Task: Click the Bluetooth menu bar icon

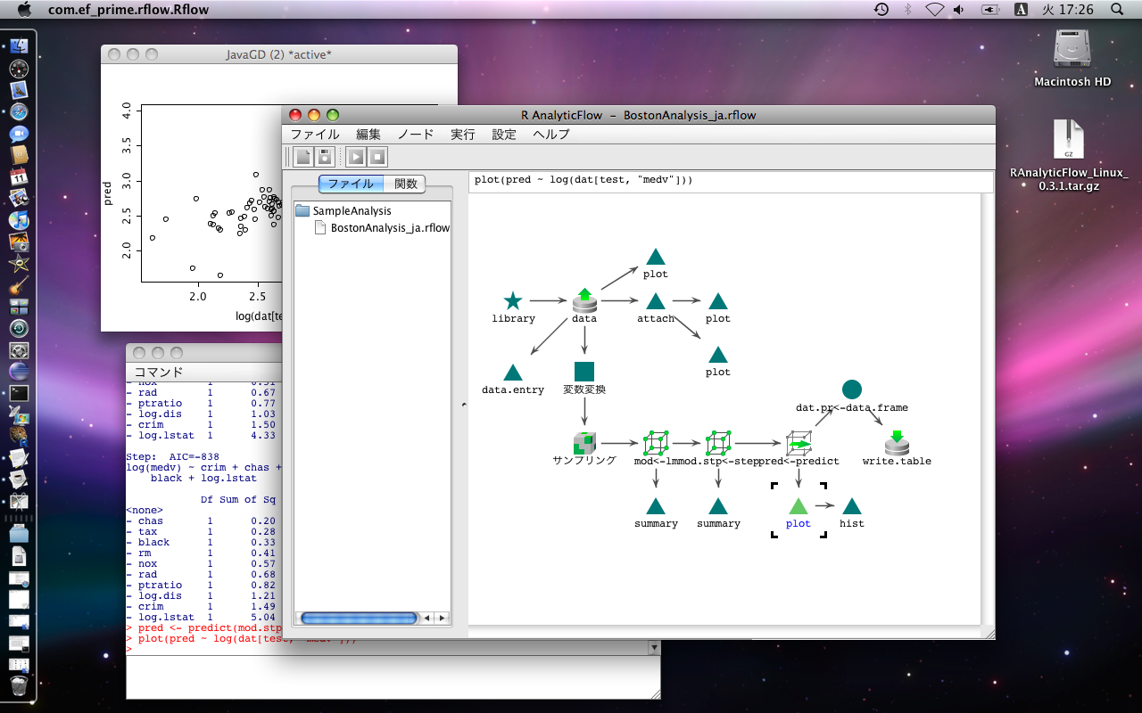Action: 908,9
